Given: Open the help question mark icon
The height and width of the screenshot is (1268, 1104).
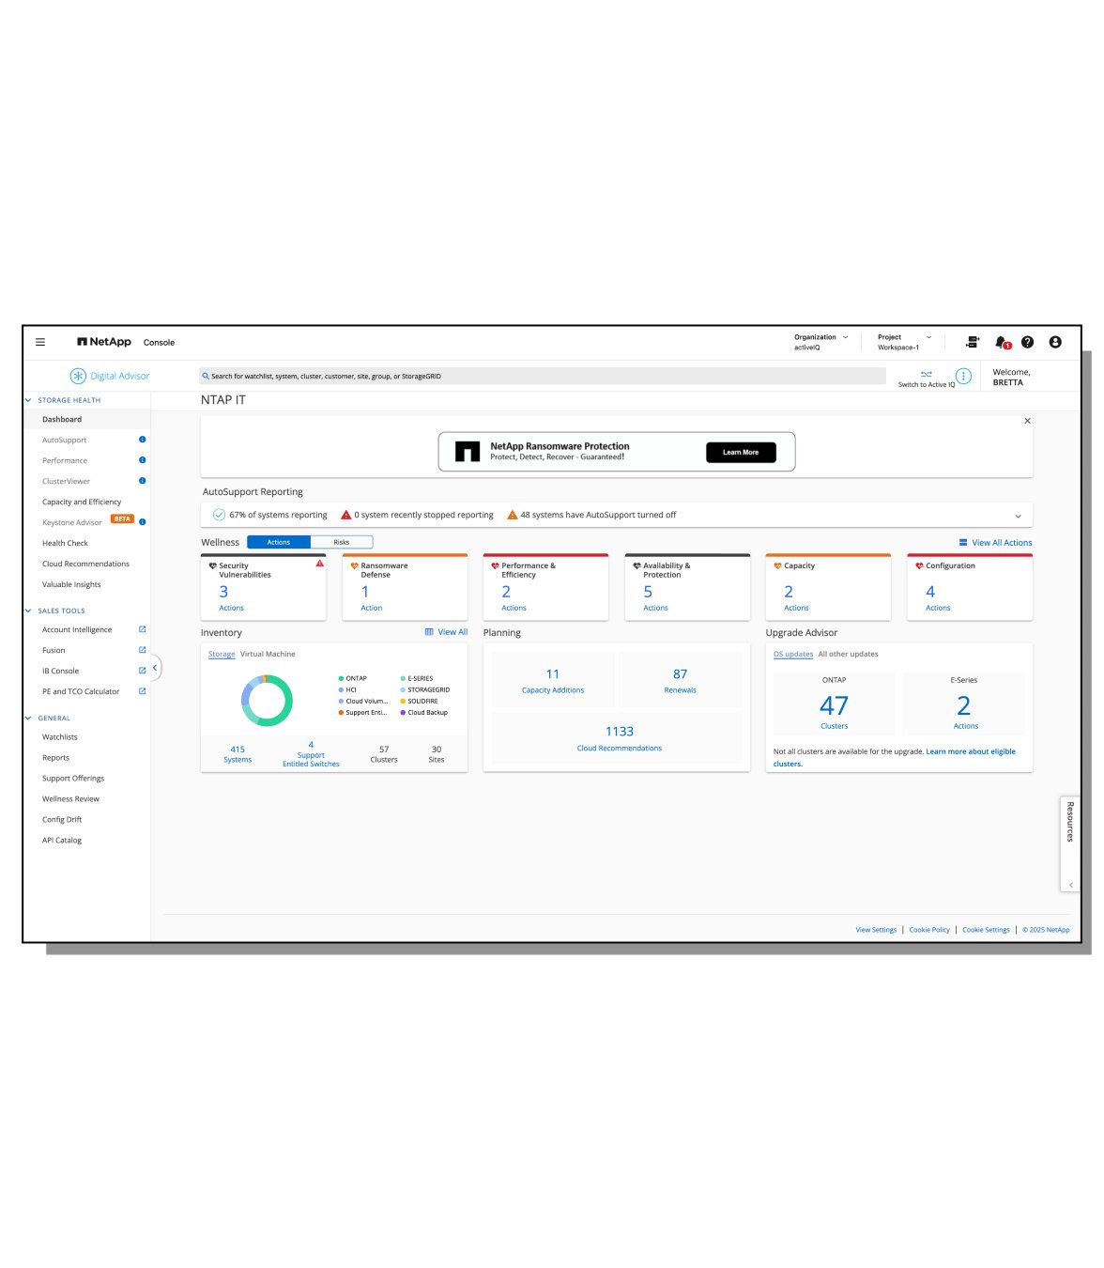Looking at the screenshot, I should pyautogui.click(x=1028, y=342).
